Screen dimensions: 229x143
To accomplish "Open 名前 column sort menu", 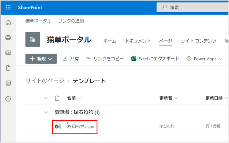I will point(74,98).
